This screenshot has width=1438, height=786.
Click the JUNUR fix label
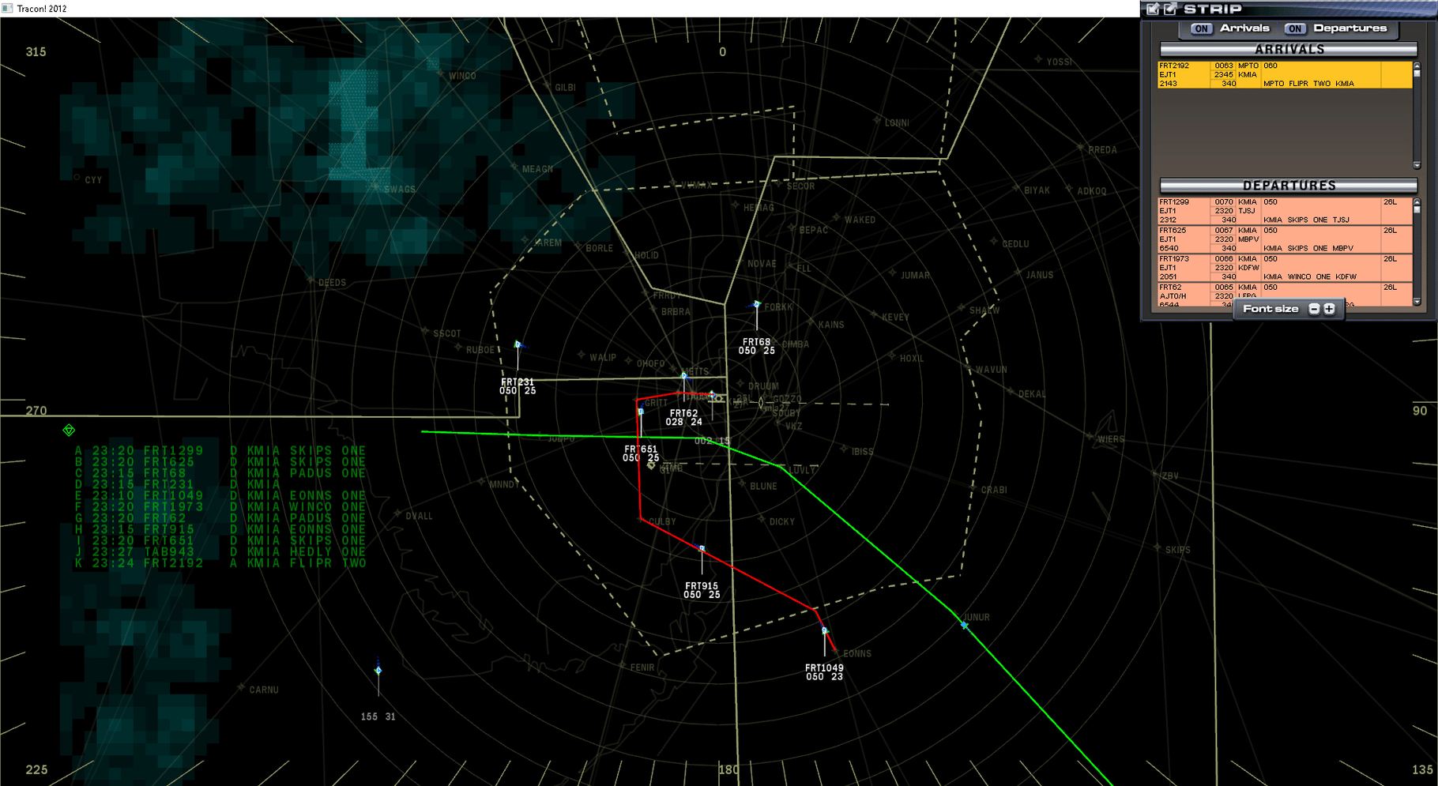[977, 618]
